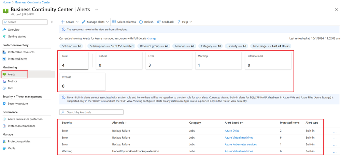The height and width of the screenshot is (157, 341).
Task: Open ellipsis menu for Unhealthy workload backup extension row
Action: click(x=335, y=153)
